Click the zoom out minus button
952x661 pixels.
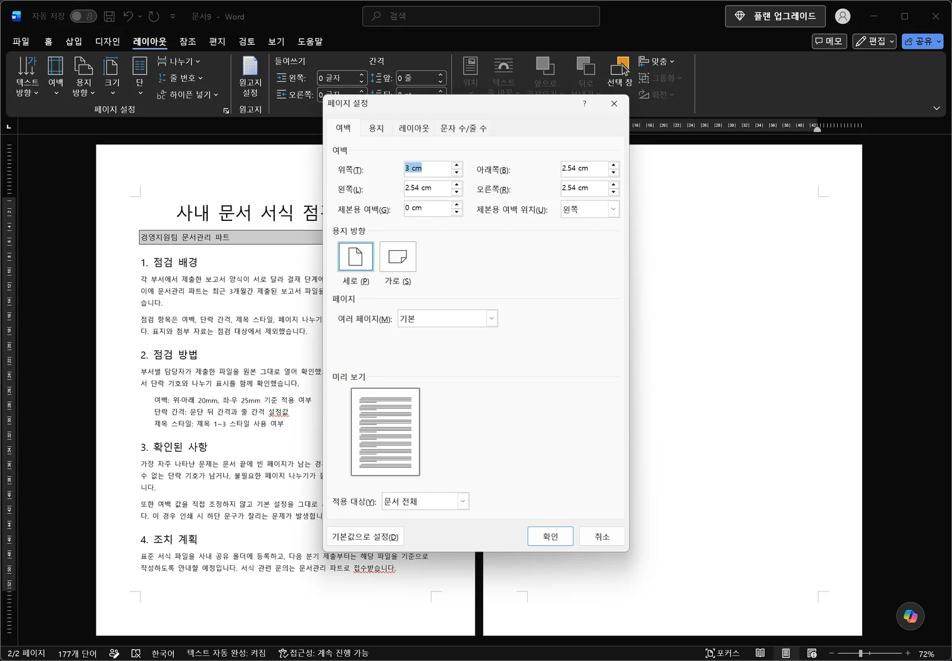[x=832, y=653]
